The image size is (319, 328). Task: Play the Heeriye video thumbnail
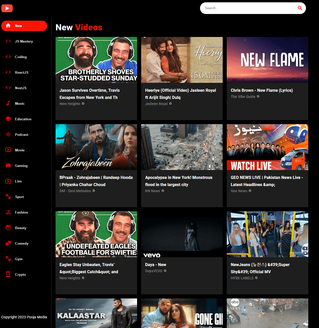click(x=182, y=60)
